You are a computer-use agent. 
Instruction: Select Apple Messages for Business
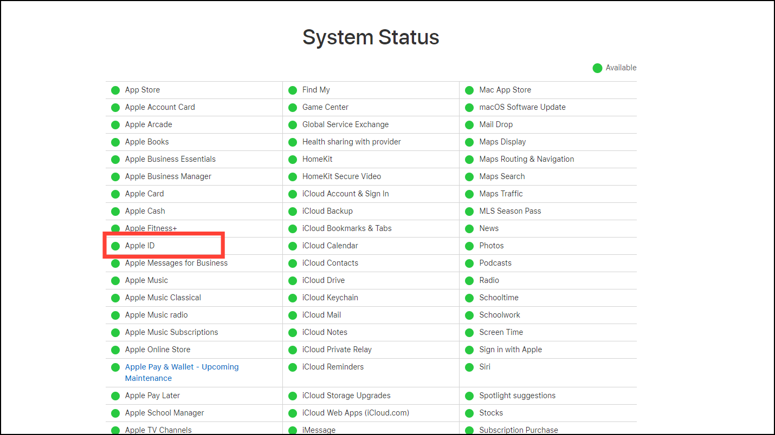pyautogui.click(x=176, y=263)
